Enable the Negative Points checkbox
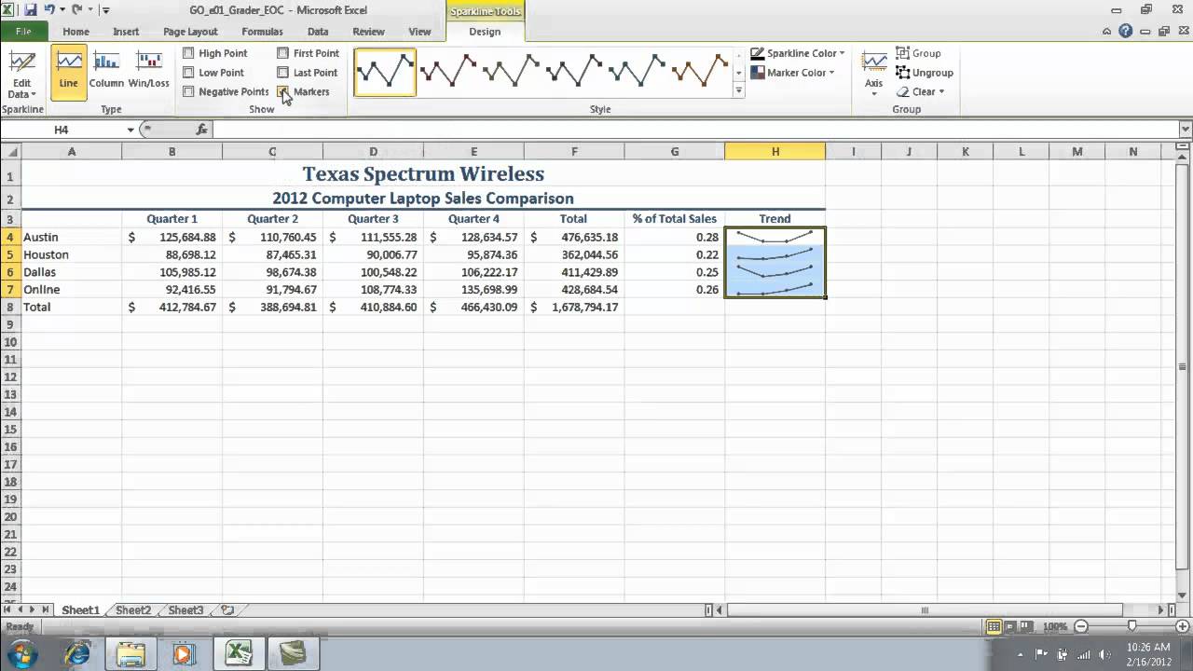This screenshot has width=1193, height=671. (188, 91)
